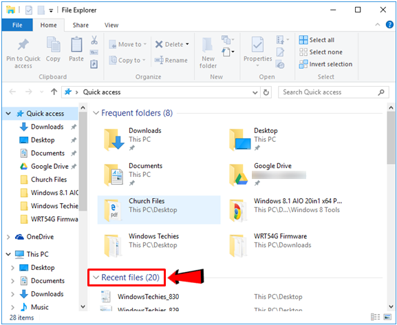Click the Cut scissors icon

(x=94, y=40)
